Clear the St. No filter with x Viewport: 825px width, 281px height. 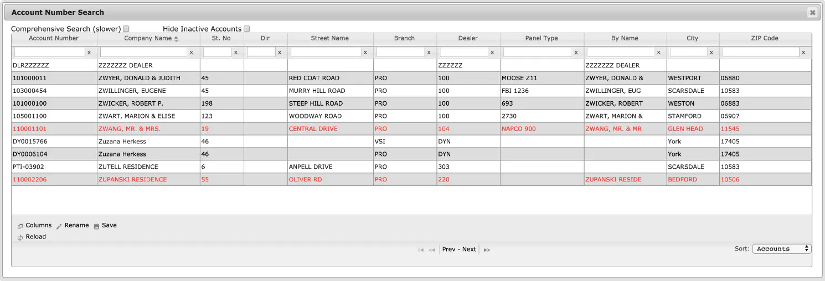235,52
